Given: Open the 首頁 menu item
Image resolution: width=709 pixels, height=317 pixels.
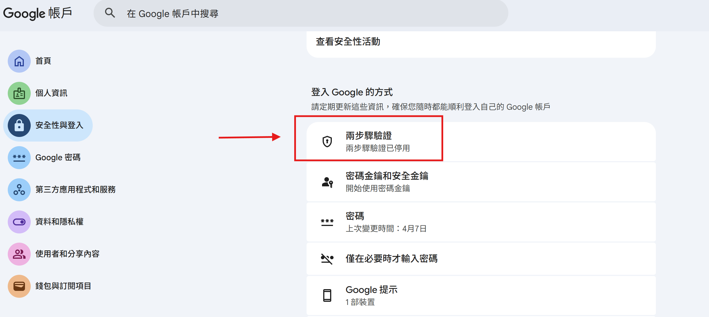Looking at the screenshot, I should click(43, 61).
